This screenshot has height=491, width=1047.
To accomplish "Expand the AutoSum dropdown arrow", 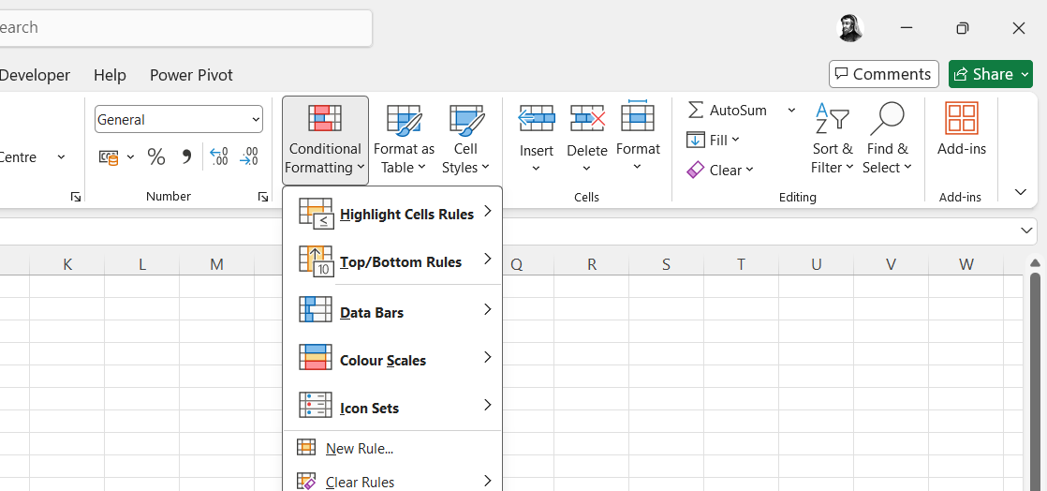I will tap(792, 110).
